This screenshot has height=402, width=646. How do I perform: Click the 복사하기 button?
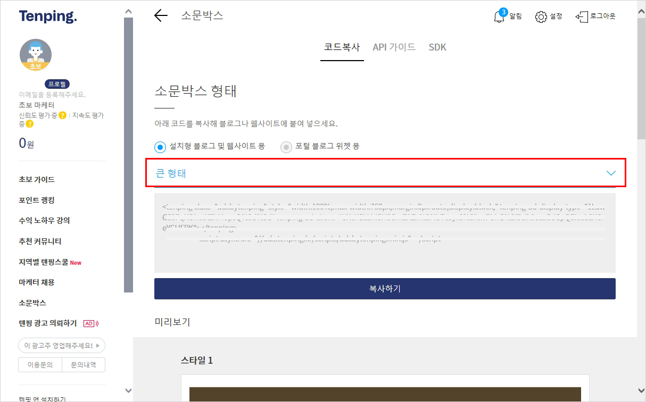pyautogui.click(x=385, y=289)
